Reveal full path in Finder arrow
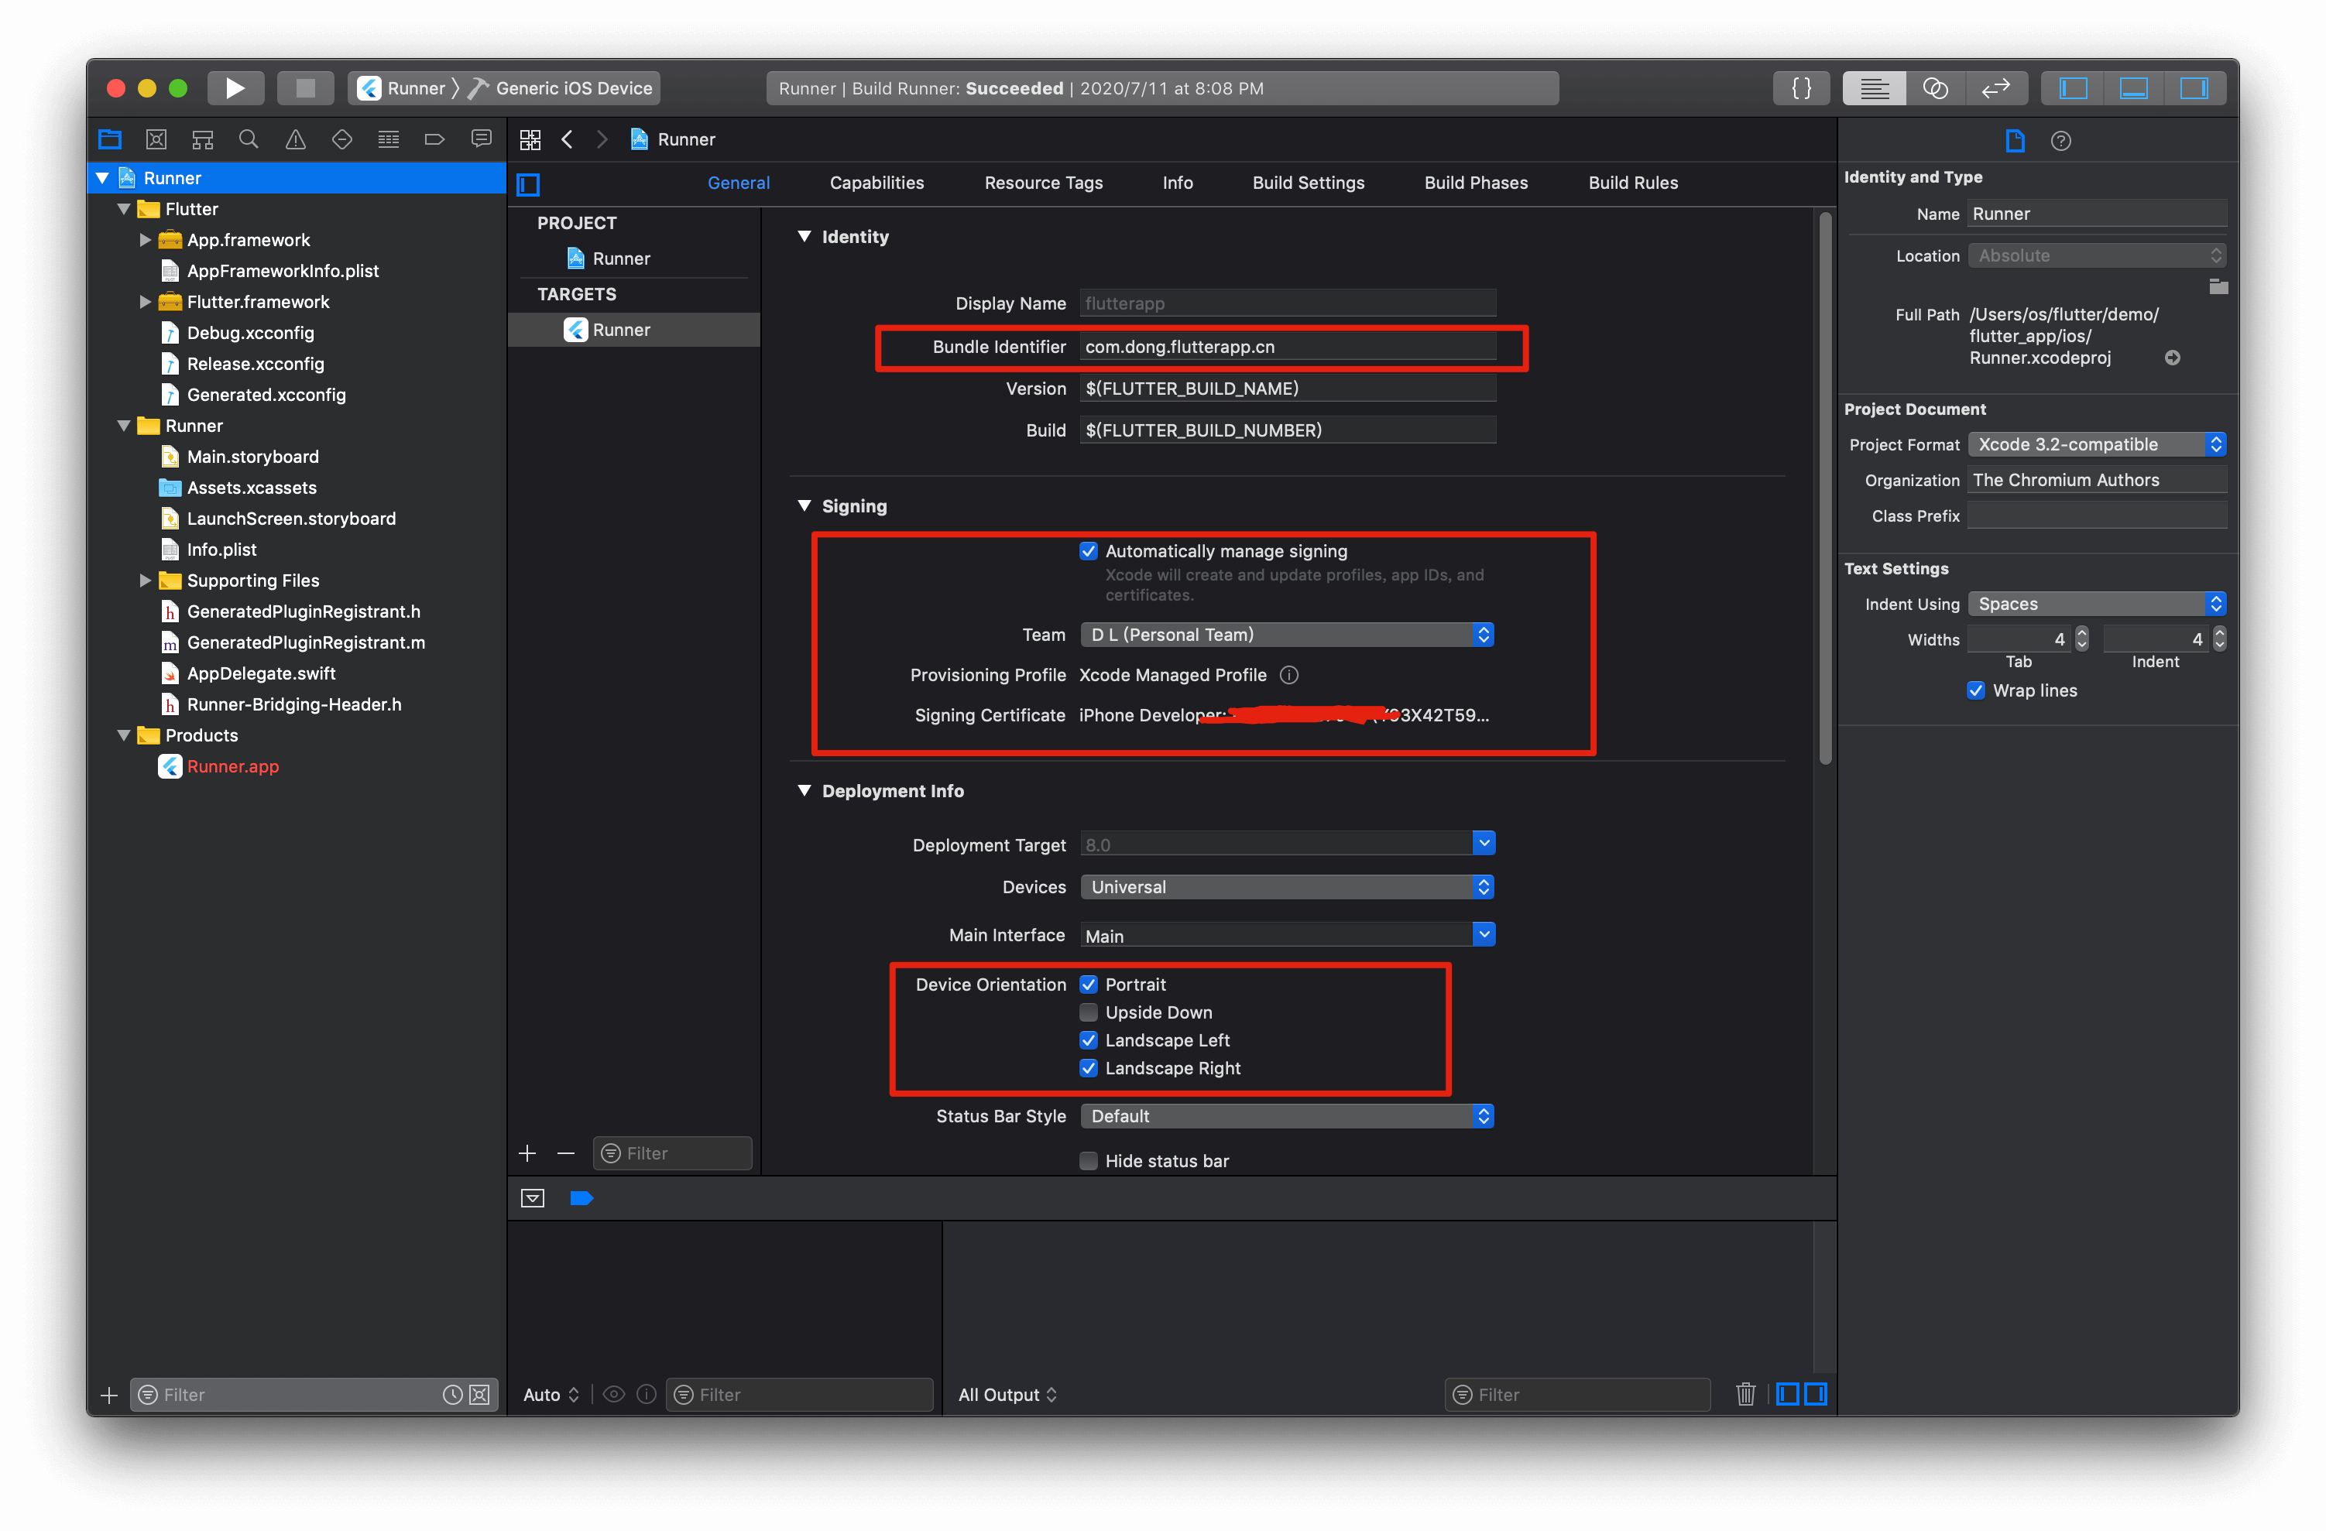The height and width of the screenshot is (1531, 2326). coord(2172,358)
